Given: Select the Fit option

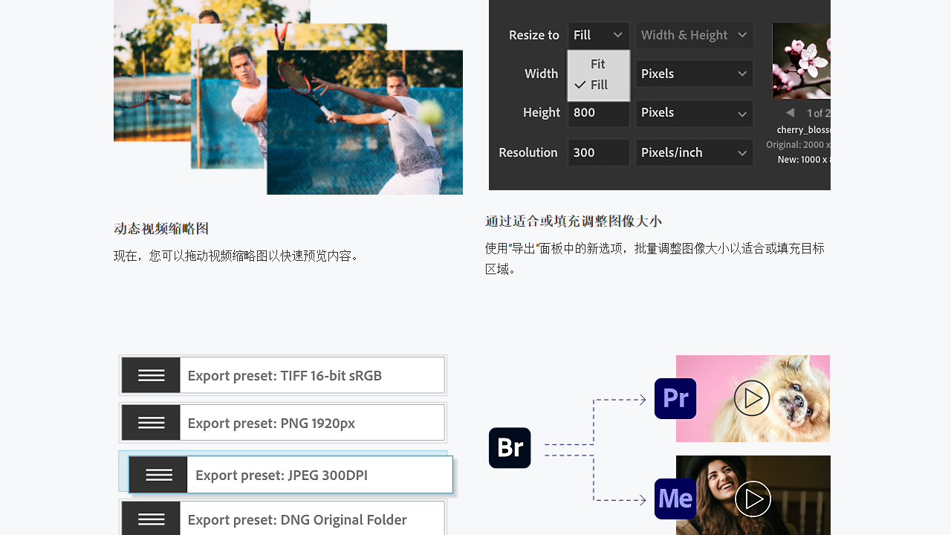Looking at the screenshot, I should click(597, 64).
